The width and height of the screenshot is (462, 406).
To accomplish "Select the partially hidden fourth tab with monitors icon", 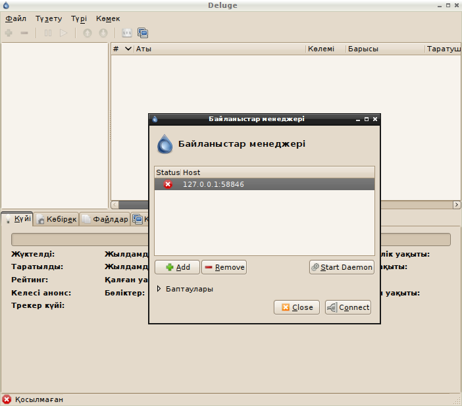I will pyautogui.click(x=140, y=219).
